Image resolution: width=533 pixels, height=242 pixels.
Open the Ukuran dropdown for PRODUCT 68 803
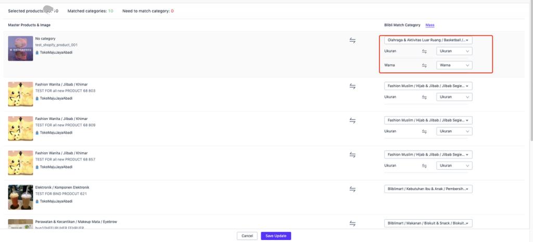tap(454, 97)
